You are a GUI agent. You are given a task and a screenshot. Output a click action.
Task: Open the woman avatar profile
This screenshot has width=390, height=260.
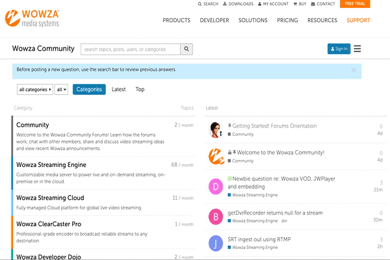pos(216,129)
